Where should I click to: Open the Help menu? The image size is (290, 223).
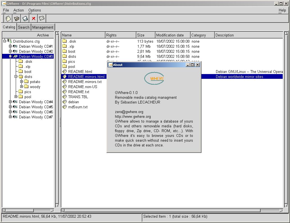point(282,10)
